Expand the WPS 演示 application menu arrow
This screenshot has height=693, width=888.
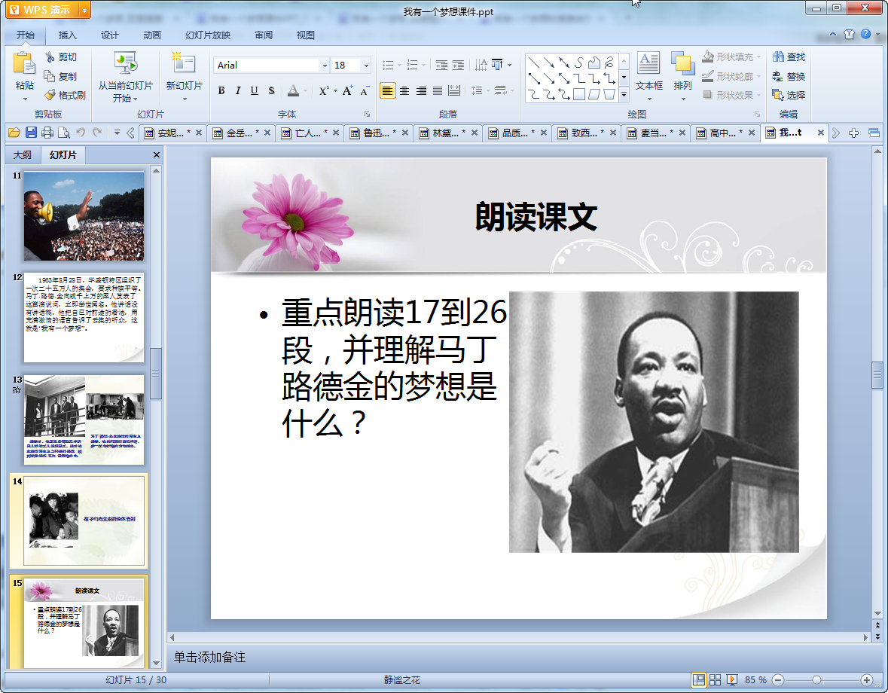[84, 11]
